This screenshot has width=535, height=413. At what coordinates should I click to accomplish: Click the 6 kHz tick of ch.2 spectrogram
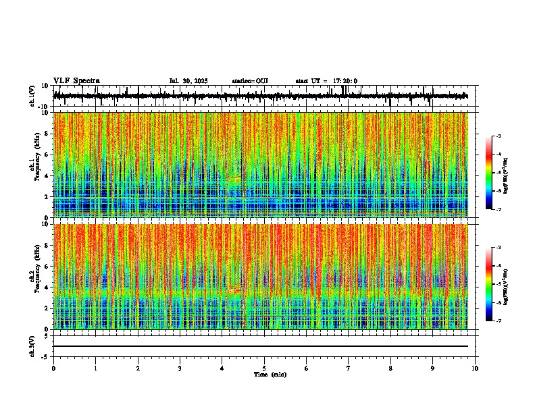(x=47, y=267)
